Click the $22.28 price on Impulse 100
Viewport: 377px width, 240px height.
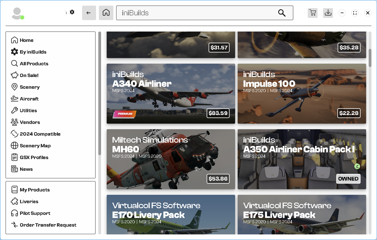click(349, 113)
